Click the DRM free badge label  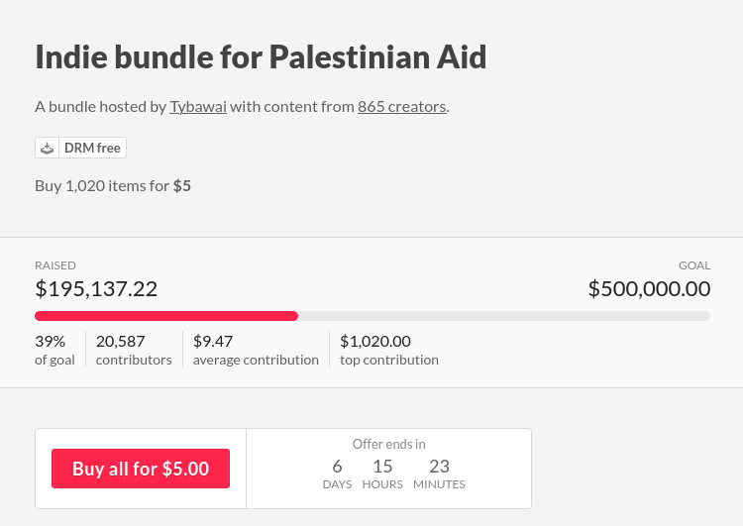click(92, 148)
